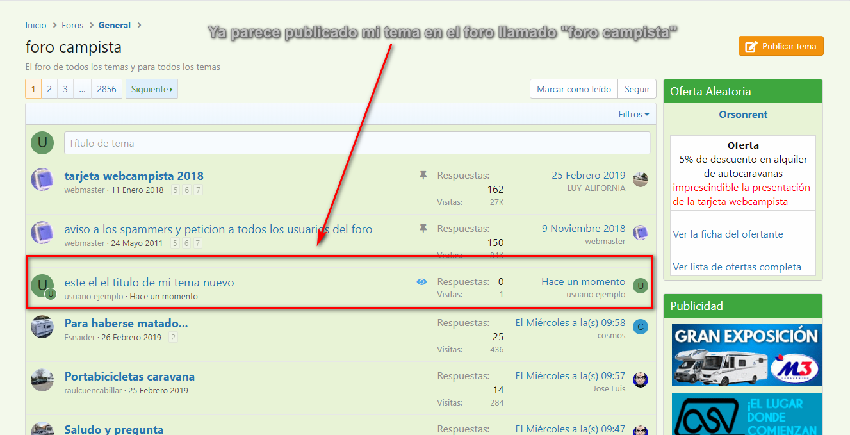Screen dimensions: 850x435
Task: Open latest post Miércoles a la(s) 09:57
Action: (570, 375)
